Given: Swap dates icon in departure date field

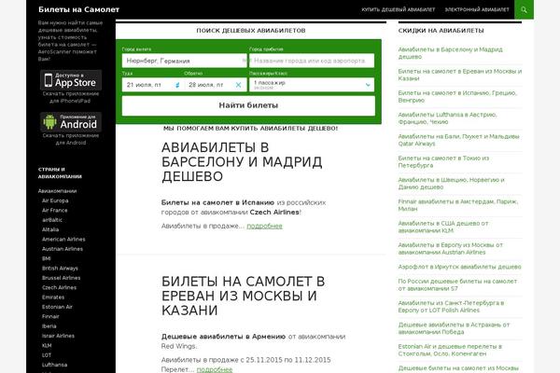Looking at the screenshot, I should coord(177,85).
